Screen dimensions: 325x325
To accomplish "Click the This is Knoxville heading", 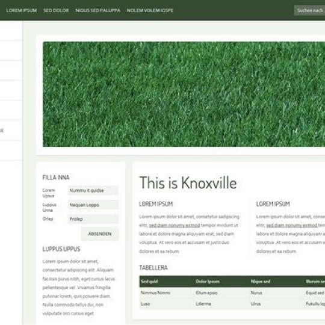I will (188, 182).
